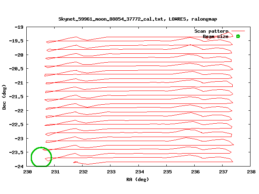Image resolution: width=259 pixels, height=194 pixels.
Task: Click the y-axis tick label -23
Action: click(19, 139)
